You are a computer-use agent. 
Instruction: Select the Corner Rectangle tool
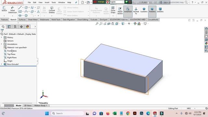click(20, 12)
